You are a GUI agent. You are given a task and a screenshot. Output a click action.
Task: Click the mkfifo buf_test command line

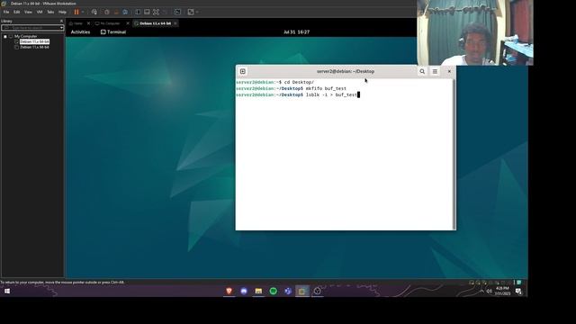click(291, 88)
